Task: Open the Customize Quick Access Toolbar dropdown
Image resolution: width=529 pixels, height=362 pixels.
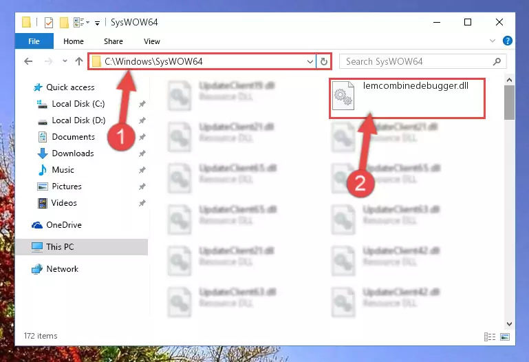Action: (97, 23)
